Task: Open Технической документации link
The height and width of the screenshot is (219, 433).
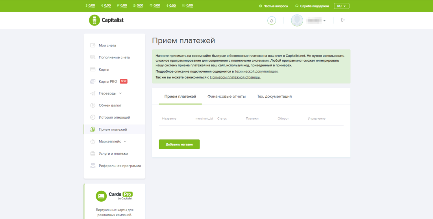Action: pos(256,71)
